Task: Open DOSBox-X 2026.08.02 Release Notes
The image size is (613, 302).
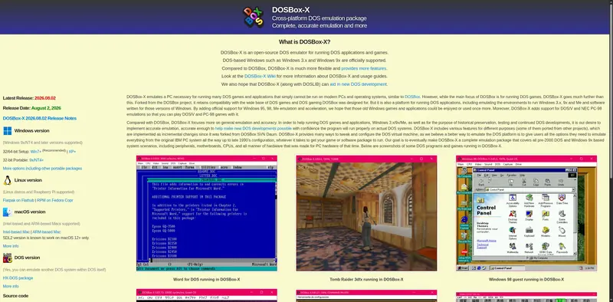Action: (x=40, y=118)
